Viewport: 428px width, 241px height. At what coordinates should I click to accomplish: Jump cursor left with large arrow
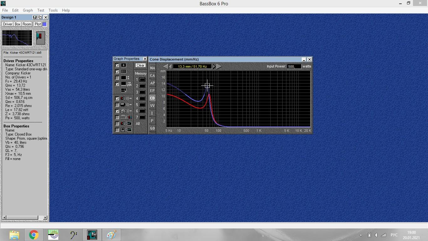point(165,67)
